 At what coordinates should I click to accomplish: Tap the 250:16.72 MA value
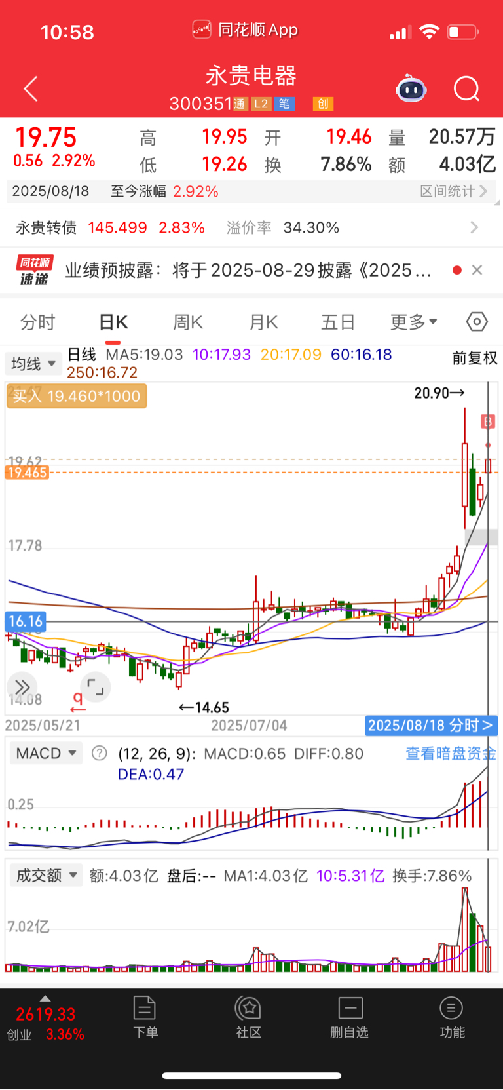[x=102, y=372]
